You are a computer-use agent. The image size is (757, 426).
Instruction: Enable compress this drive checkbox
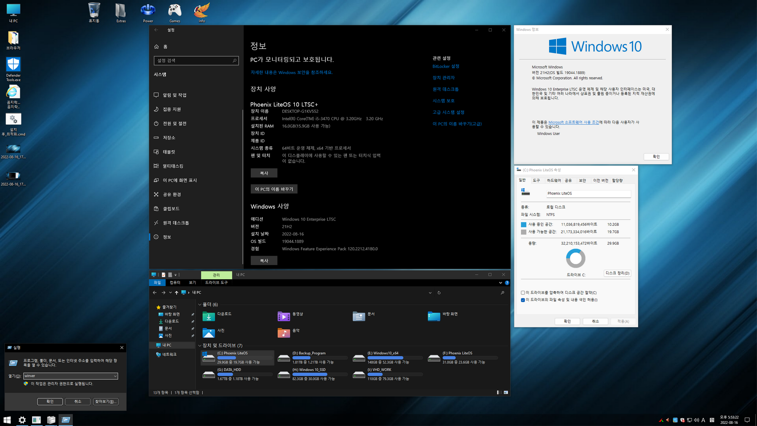(x=523, y=292)
